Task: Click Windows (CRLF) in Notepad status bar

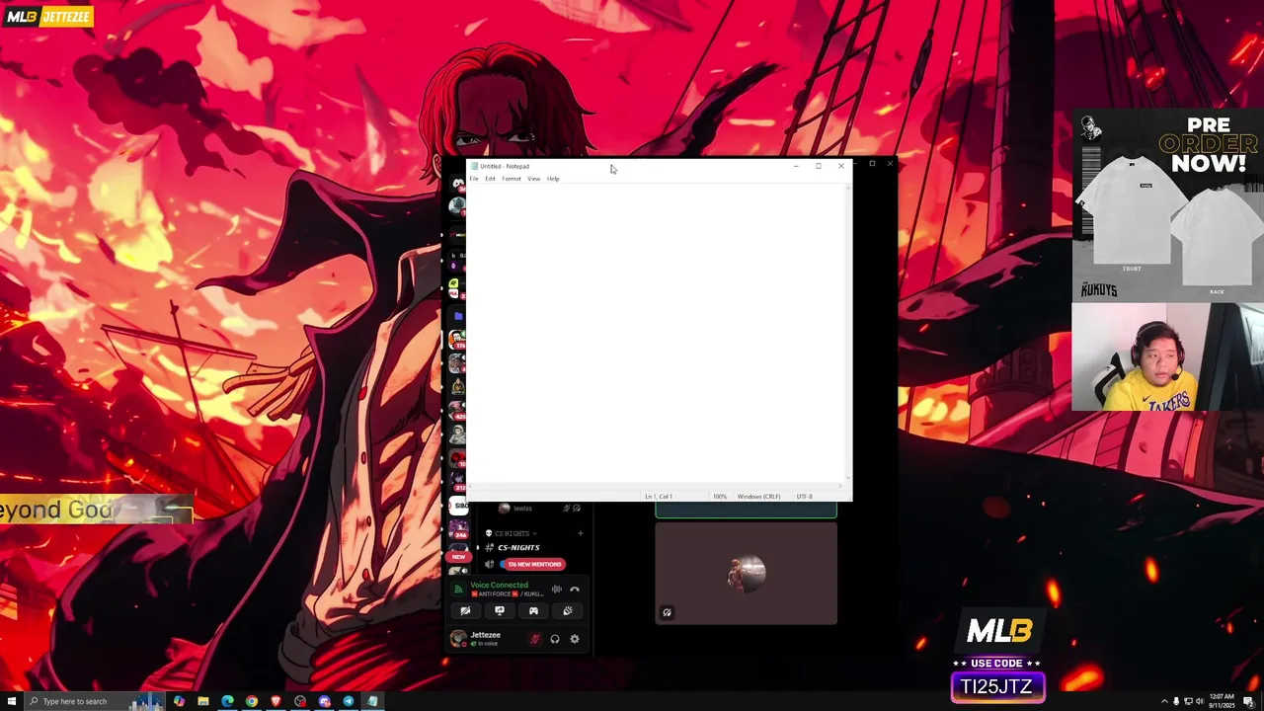Action: (758, 496)
